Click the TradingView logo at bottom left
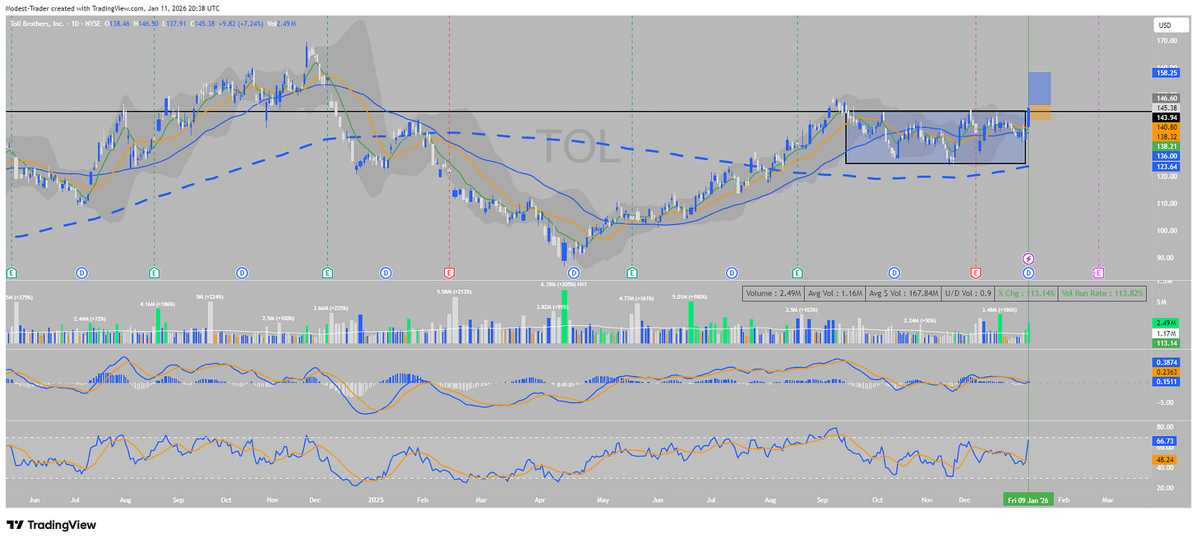This screenshot has height=542, width=1197. (51, 526)
